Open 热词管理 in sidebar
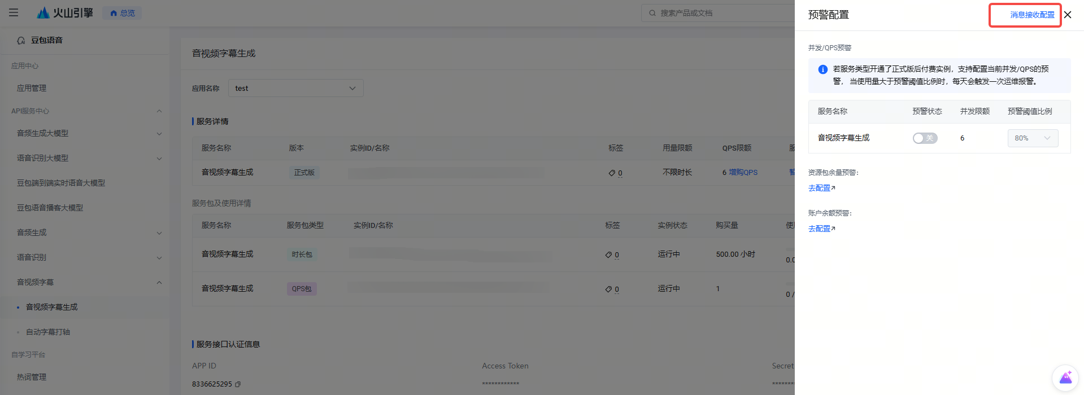Screen dimensions: 1084x395 [32, 377]
